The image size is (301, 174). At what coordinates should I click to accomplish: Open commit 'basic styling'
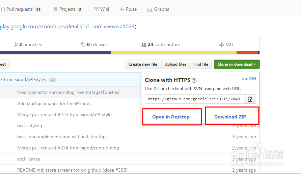click(30, 126)
